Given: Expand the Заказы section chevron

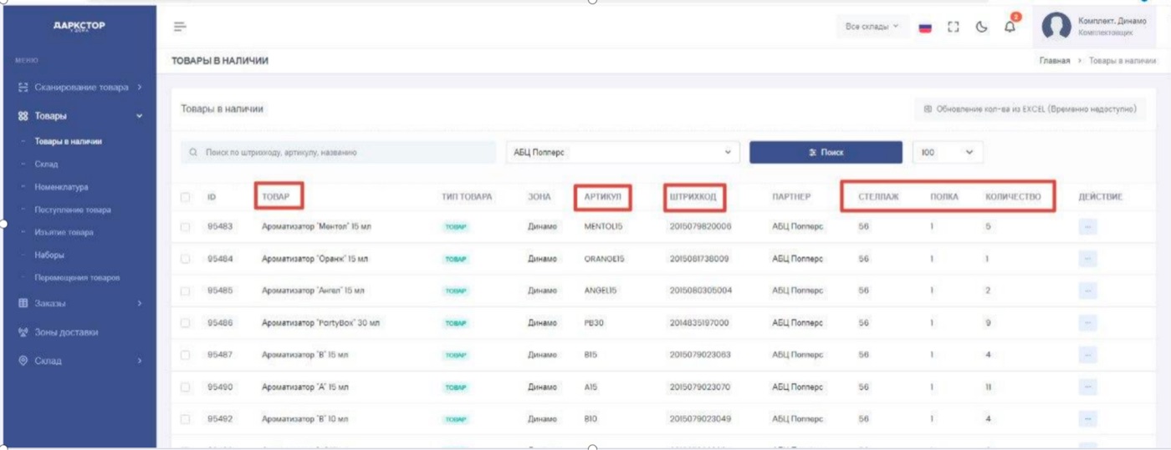Looking at the screenshot, I should click(140, 303).
